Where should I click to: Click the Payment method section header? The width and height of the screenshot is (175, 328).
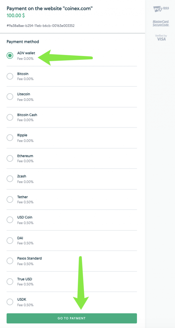(23, 42)
